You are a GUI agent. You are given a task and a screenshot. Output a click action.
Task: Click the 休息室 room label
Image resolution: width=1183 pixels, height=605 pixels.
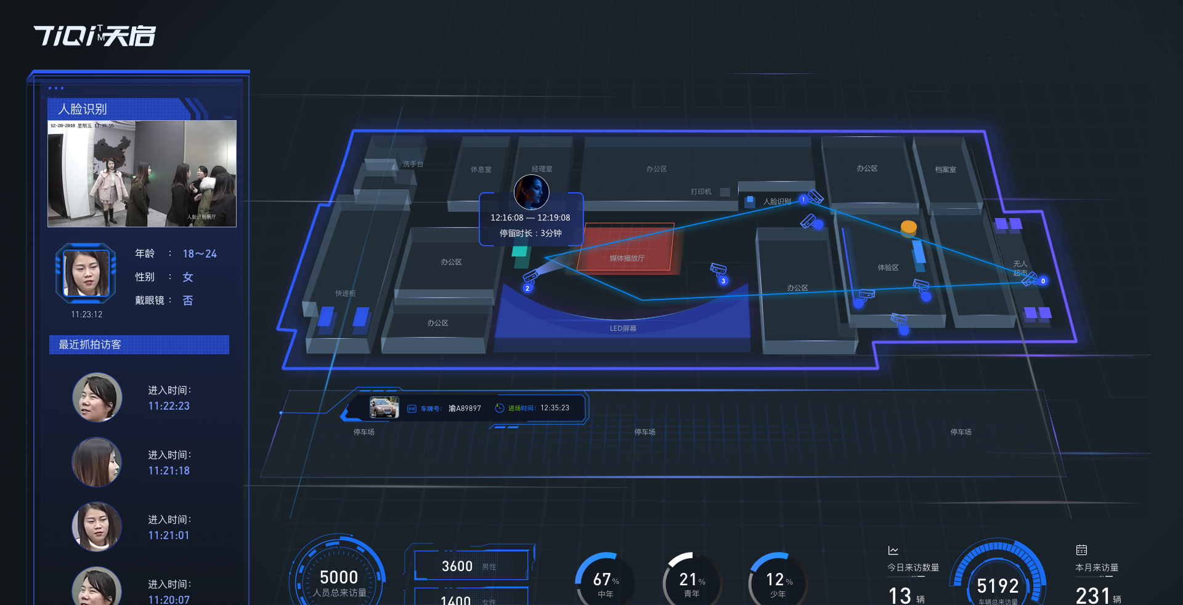(x=481, y=169)
